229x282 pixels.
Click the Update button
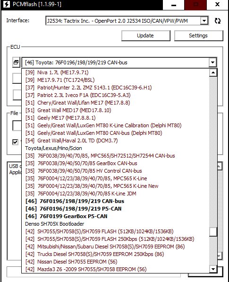[x=146, y=35]
